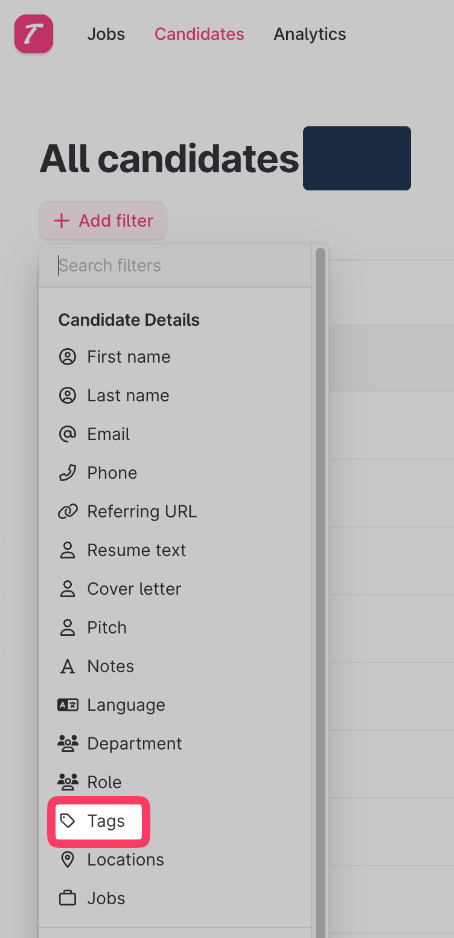
Task: Open the Jobs navigation tab
Action: click(x=106, y=34)
